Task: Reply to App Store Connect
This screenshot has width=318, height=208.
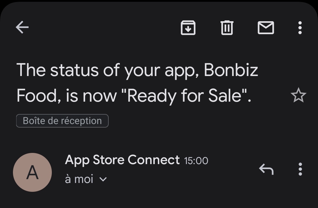Action: tap(267, 169)
